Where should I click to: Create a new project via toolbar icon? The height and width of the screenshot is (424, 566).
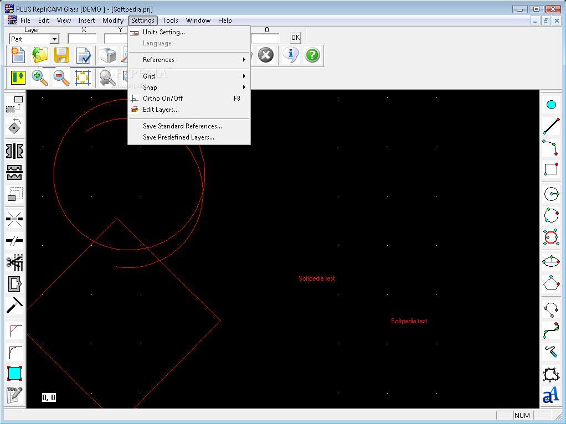coord(17,55)
